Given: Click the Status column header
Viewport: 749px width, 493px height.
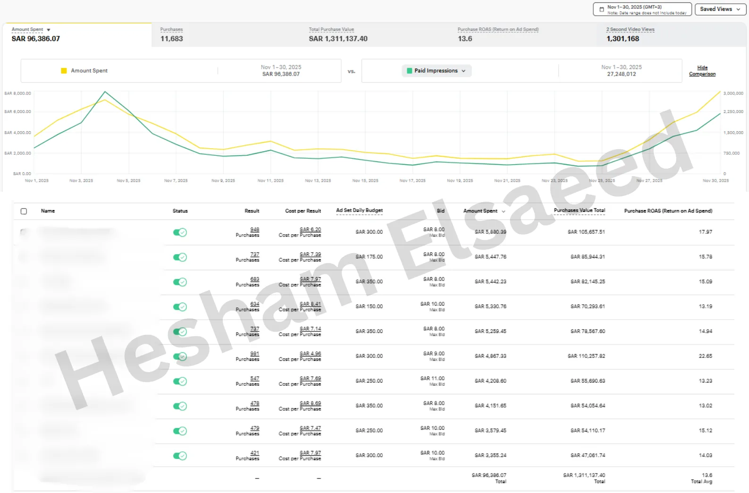Looking at the screenshot, I should 180,211.
